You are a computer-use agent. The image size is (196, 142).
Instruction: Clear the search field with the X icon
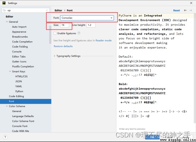click(x=47, y=10)
